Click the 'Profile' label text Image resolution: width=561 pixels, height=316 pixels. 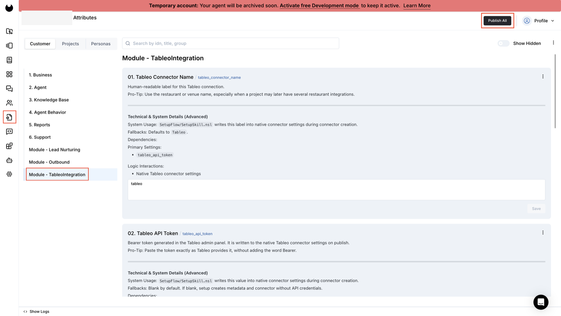[541, 21]
